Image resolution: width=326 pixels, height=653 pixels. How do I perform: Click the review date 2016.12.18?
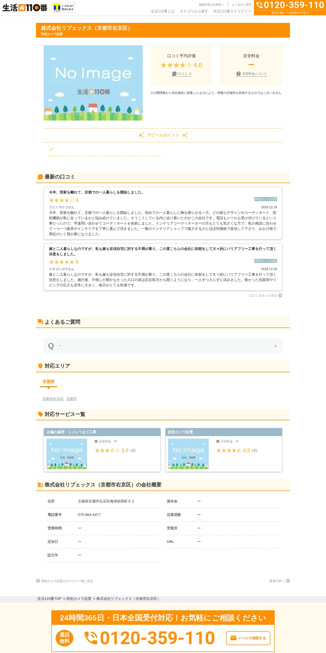coord(269,269)
